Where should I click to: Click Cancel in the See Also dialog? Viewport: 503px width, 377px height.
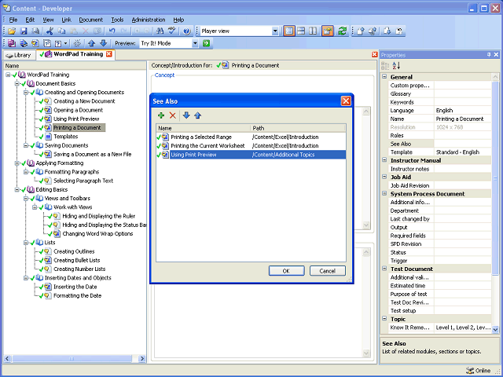pyautogui.click(x=327, y=271)
